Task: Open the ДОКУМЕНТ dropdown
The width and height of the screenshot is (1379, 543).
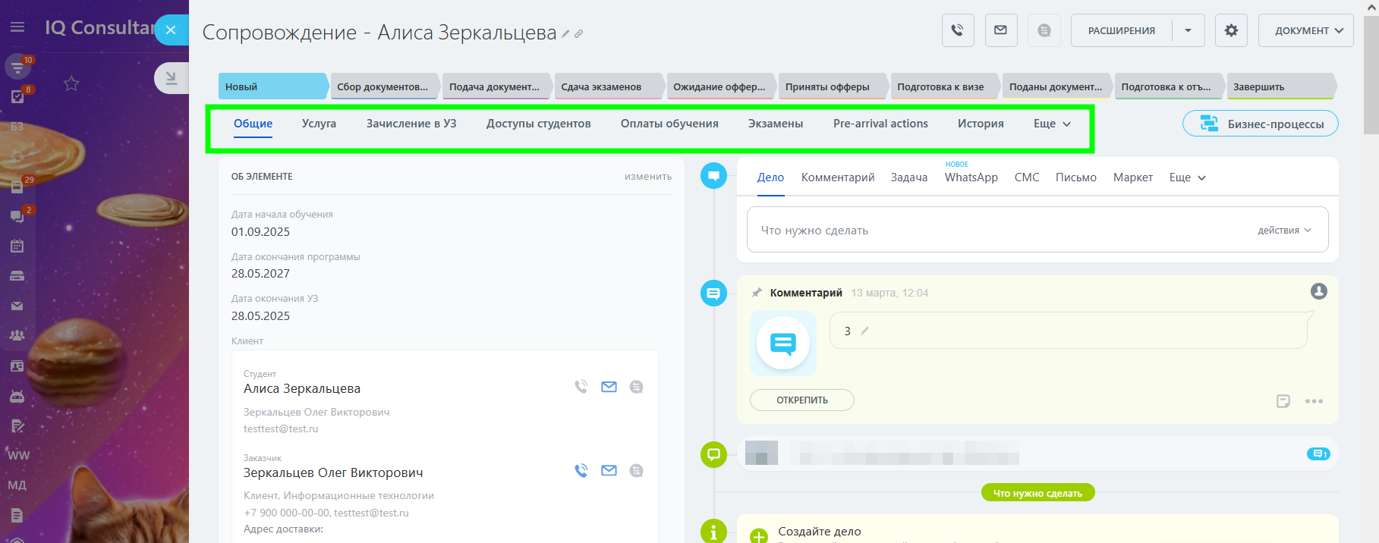Action: click(x=1305, y=30)
